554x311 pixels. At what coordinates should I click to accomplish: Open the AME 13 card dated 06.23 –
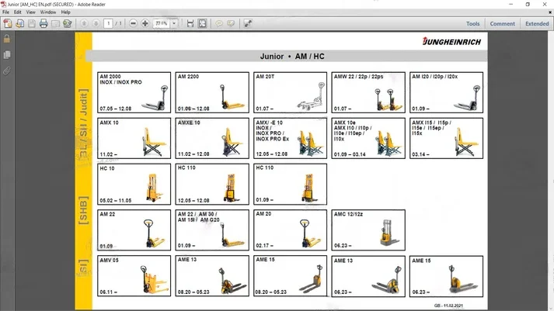[x=368, y=276]
